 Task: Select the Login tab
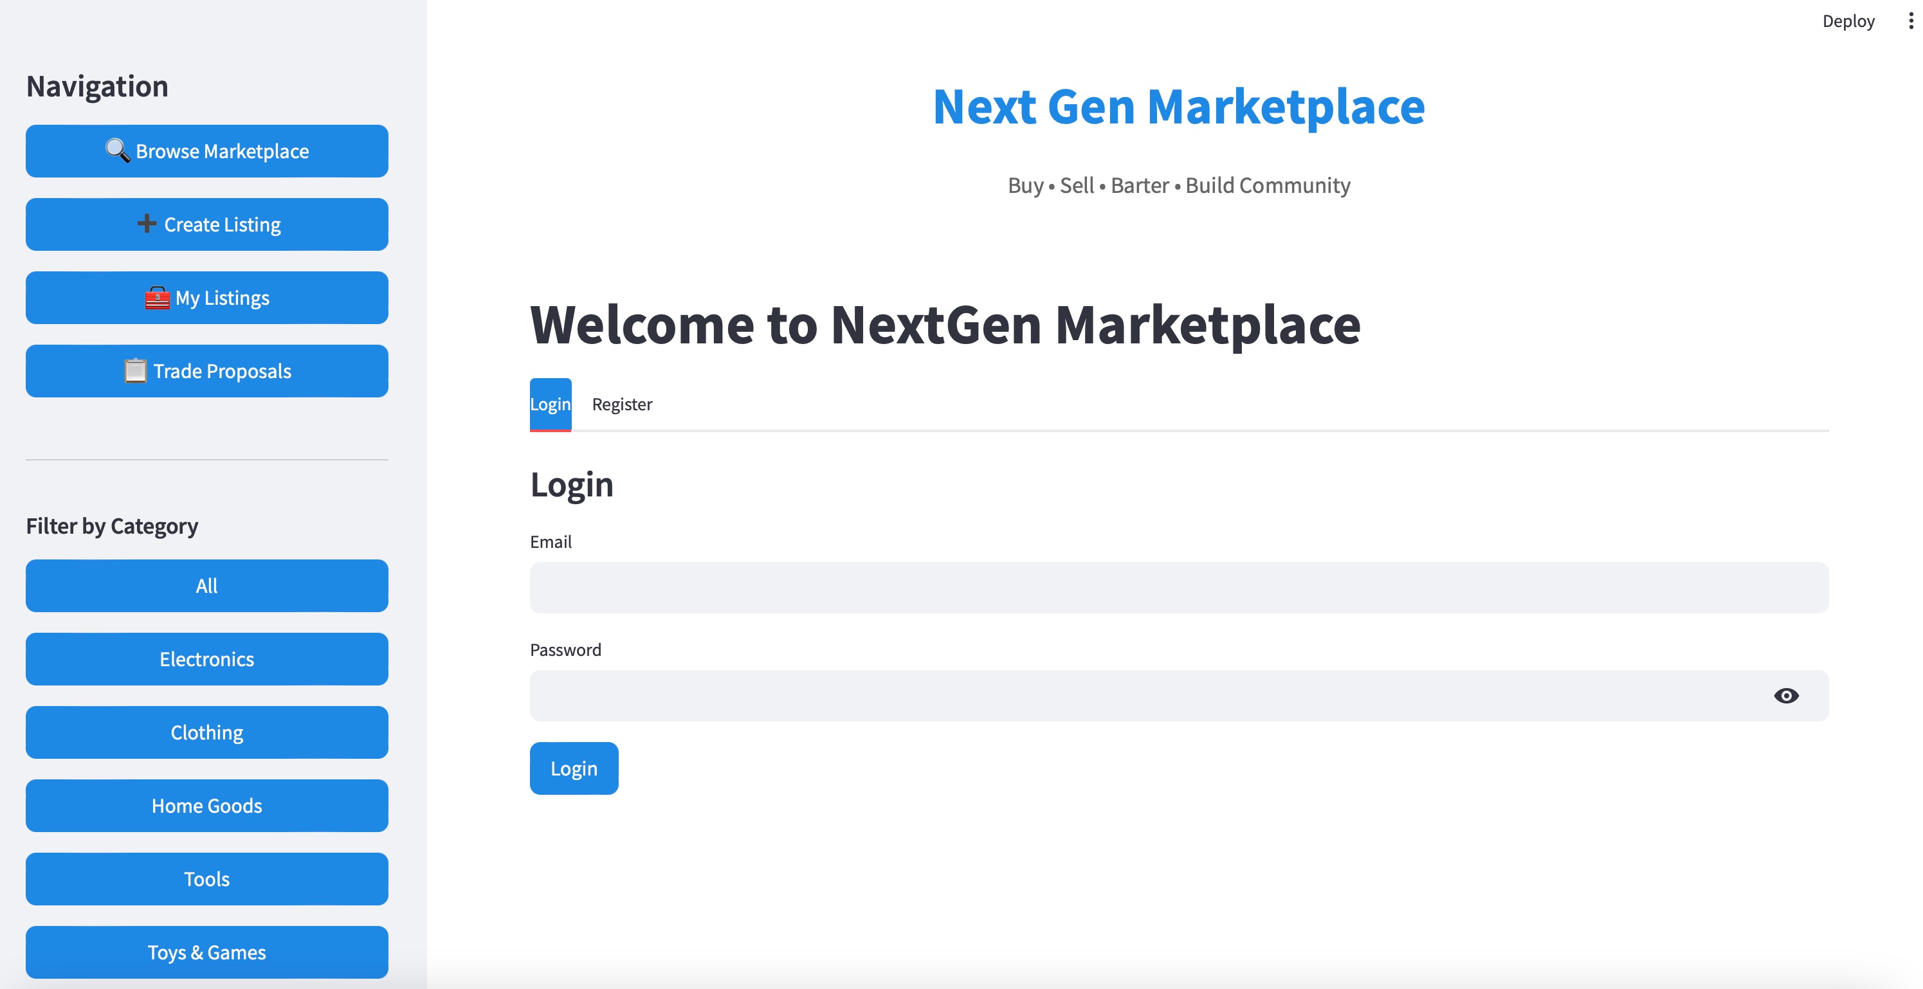point(550,404)
